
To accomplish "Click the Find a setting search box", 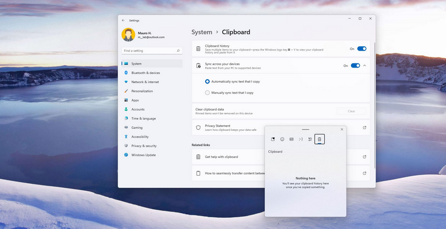I will coord(152,50).
